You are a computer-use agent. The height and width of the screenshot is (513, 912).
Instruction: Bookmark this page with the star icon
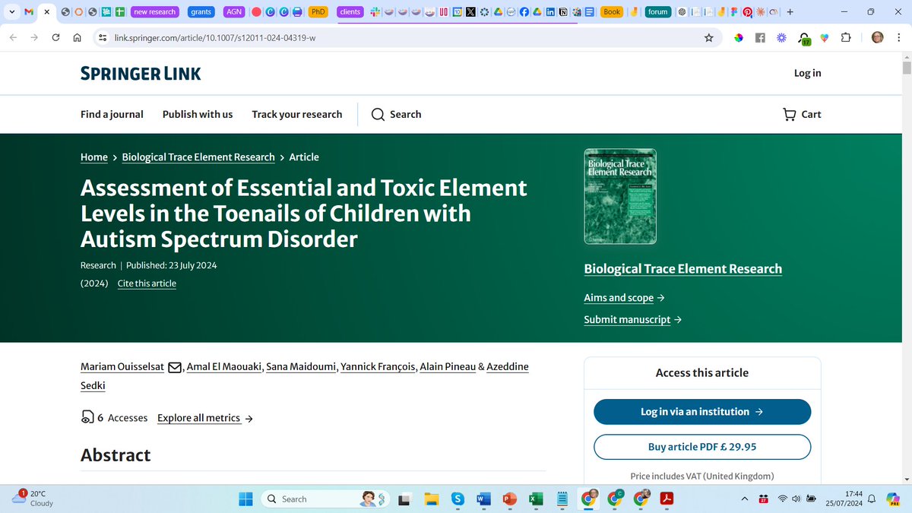pos(708,36)
